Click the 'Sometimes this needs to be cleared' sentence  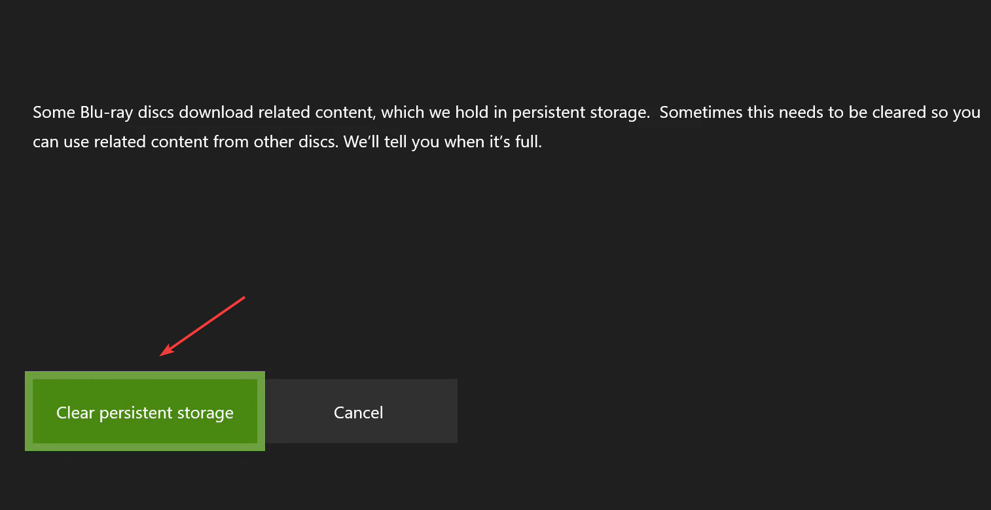coord(793,113)
